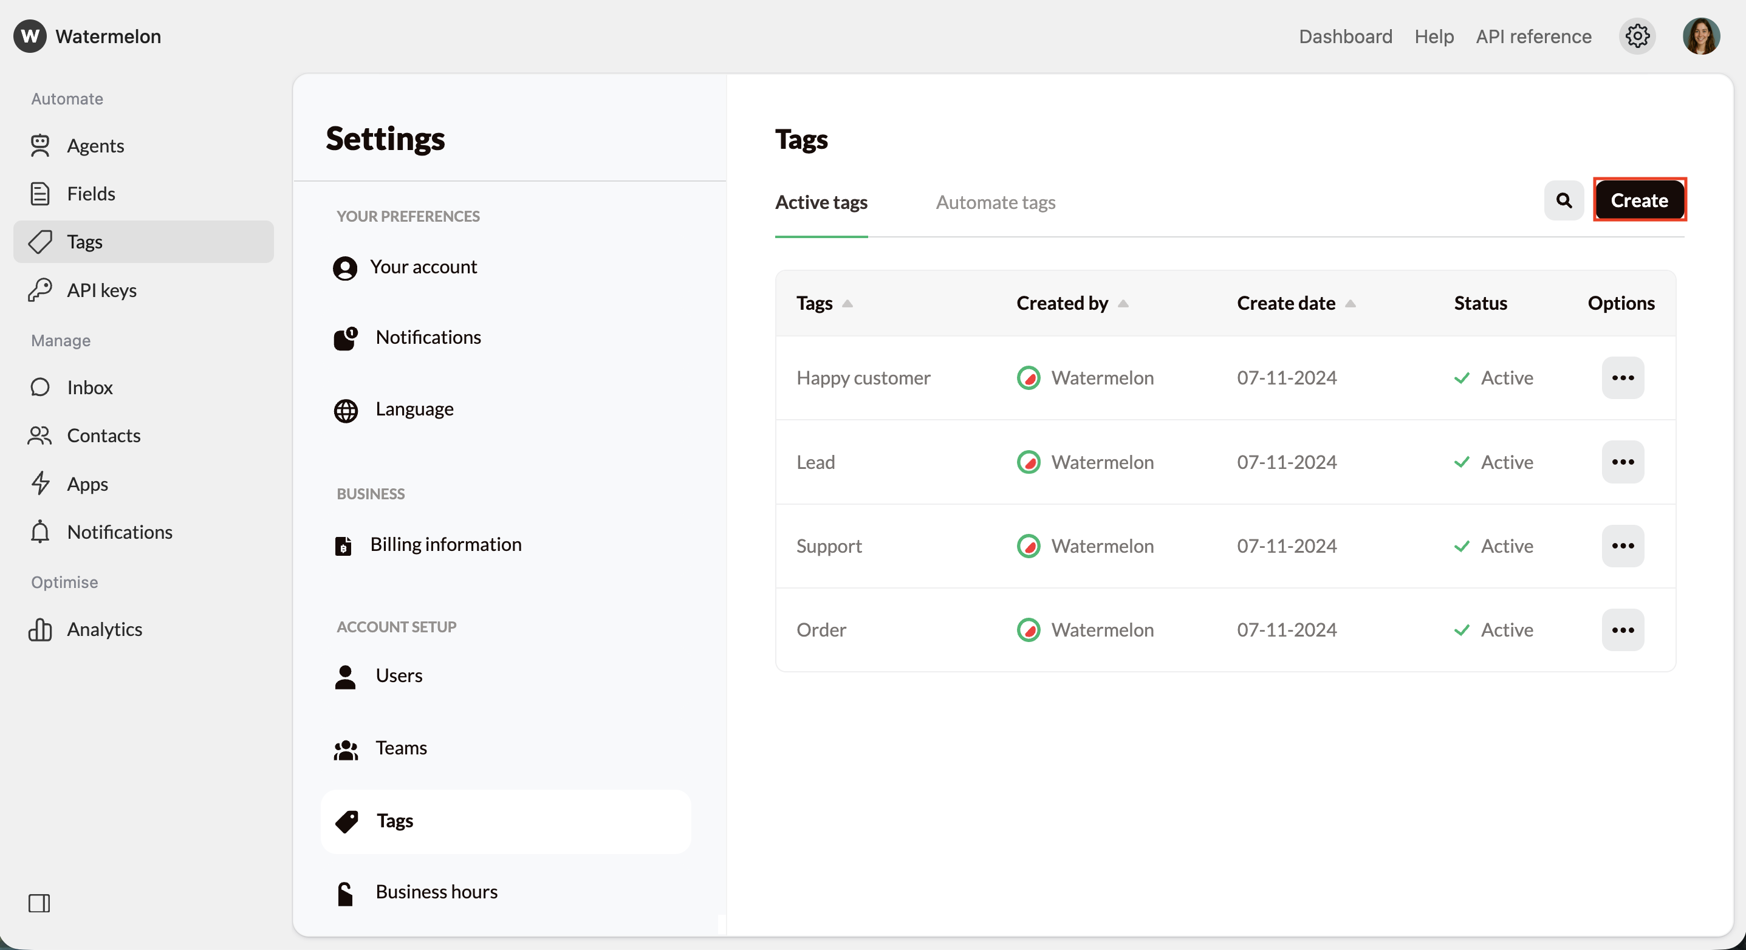Click the user profile avatar

[1700, 36]
